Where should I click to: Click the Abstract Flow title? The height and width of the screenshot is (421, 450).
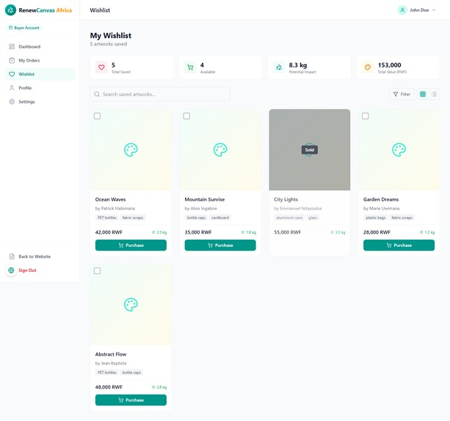[x=111, y=354]
